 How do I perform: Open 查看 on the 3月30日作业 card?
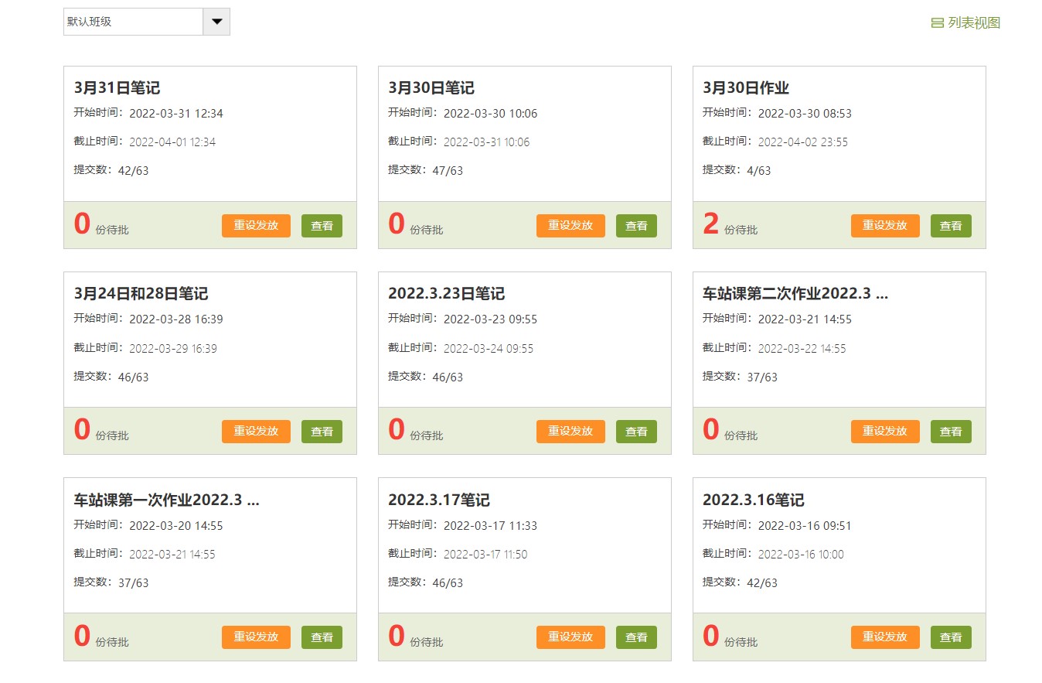point(951,226)
